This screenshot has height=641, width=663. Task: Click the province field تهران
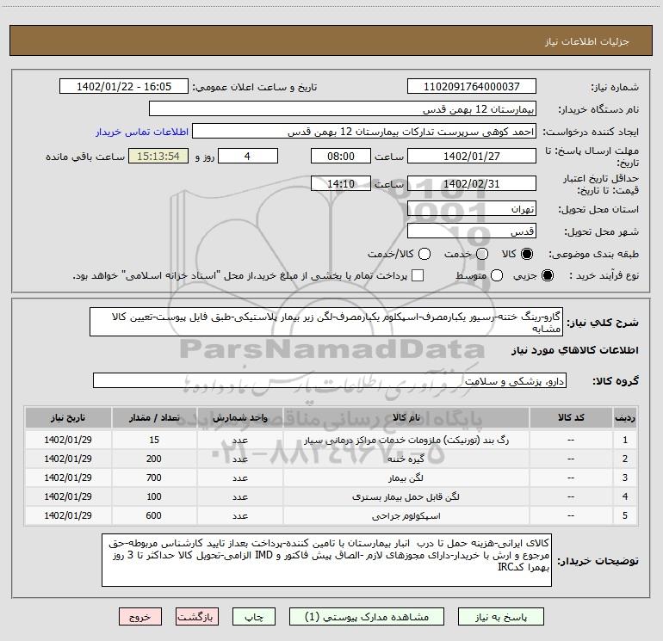pyautogui.click(x=472, y=209)
